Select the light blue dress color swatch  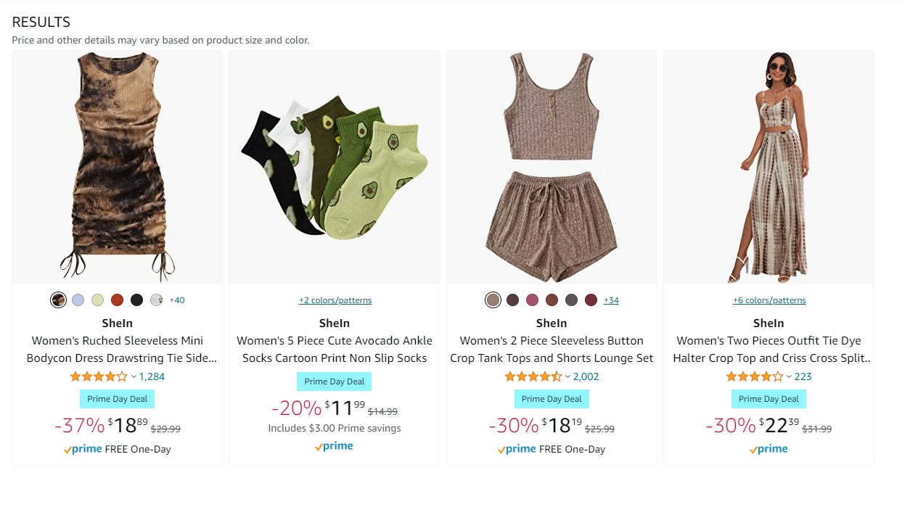click(x=77, y=300)
